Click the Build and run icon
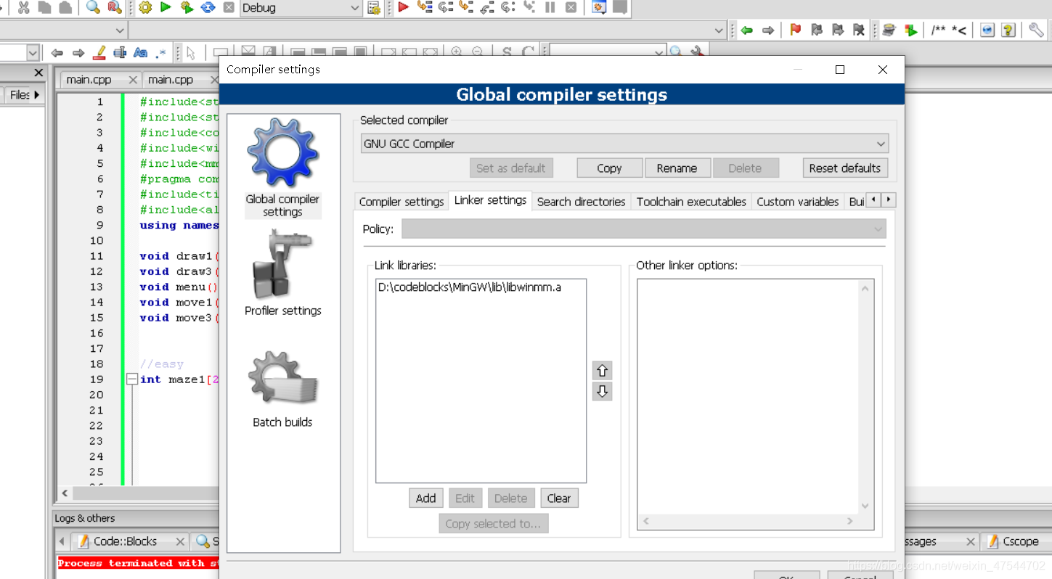Screen dimensions: 1052x579 tap(187, 7)
